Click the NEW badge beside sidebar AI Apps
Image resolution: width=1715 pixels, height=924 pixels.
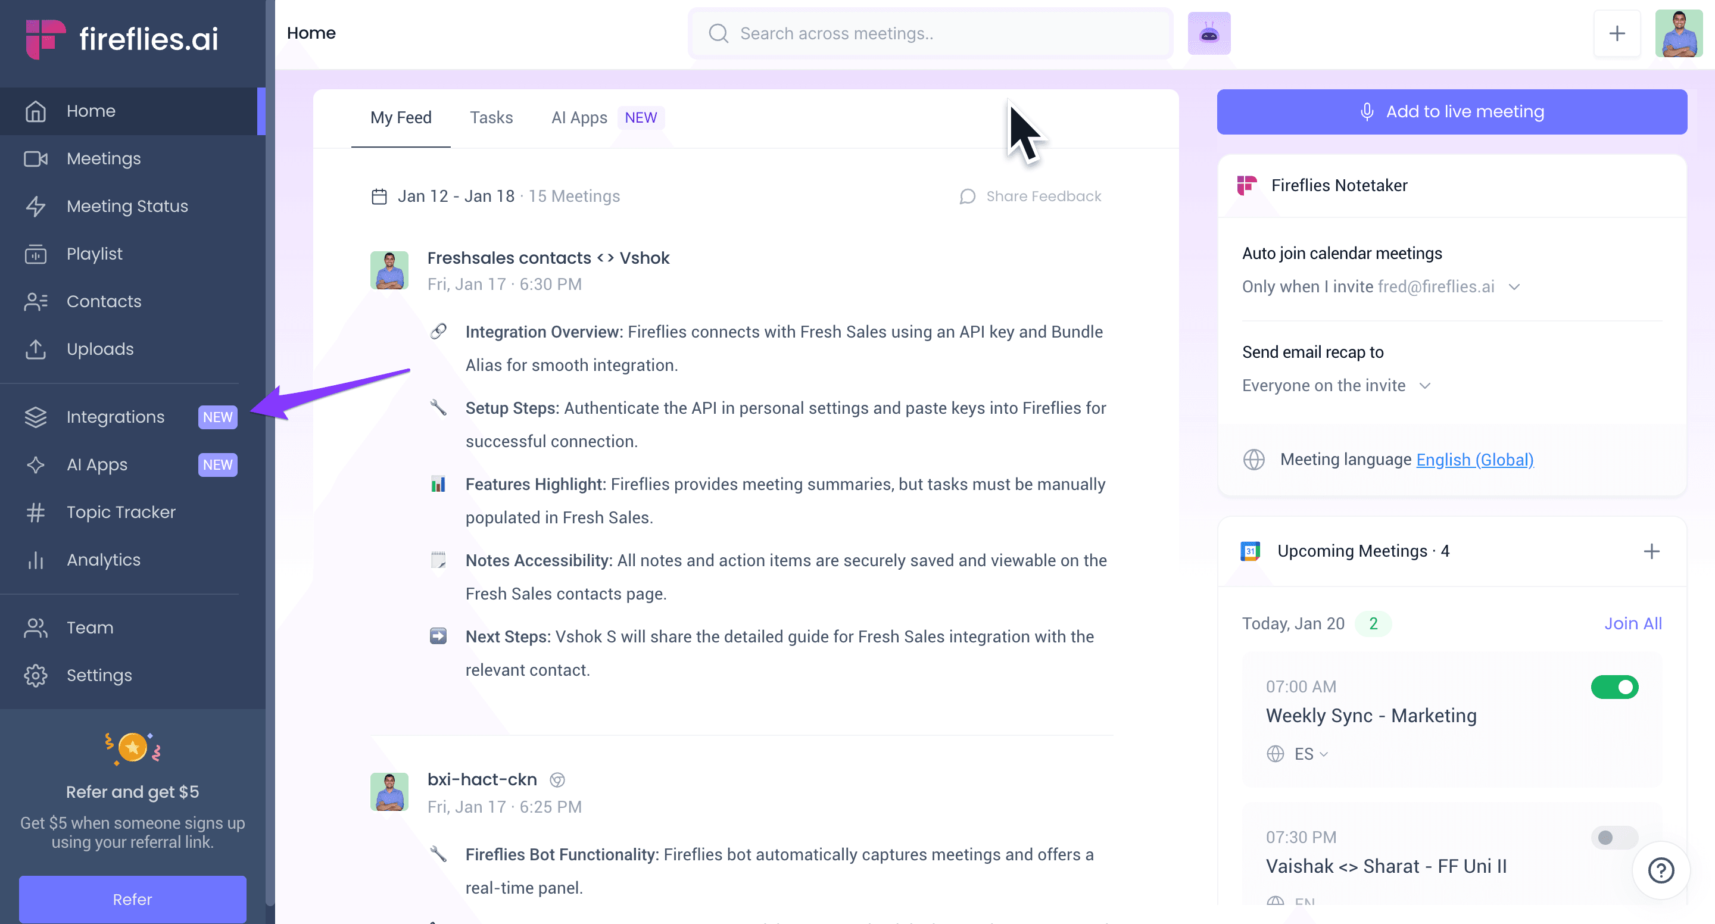218,464
